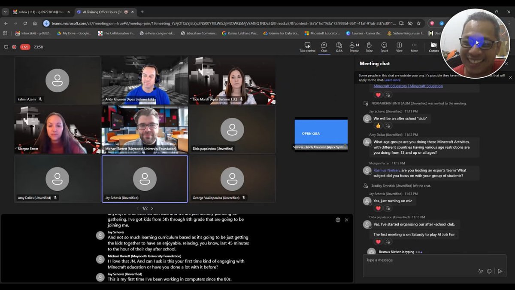Open the e-Perancangan Rek... bookmark

tap(158, 33)
